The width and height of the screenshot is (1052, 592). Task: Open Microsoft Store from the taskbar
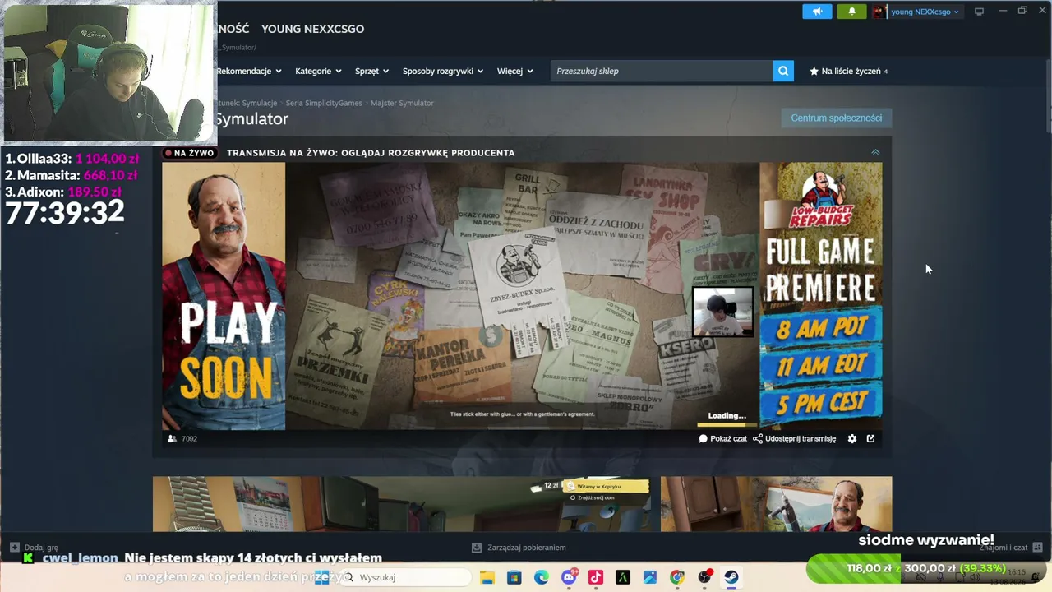514,577
